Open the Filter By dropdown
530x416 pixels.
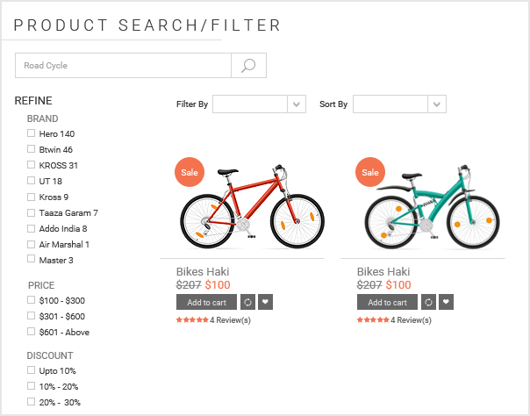259,104
